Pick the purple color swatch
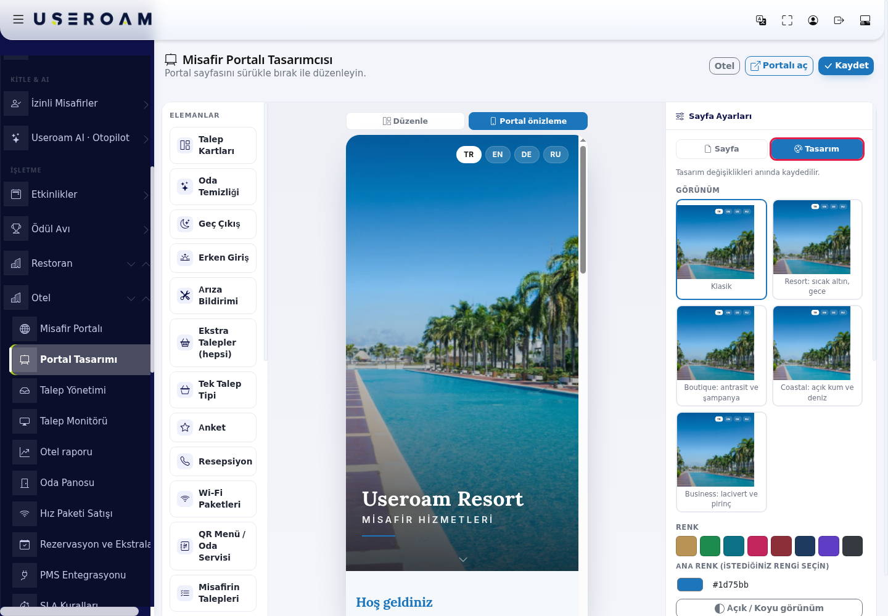The width and height of the screenshot is (888, 616). click(x=828, y=546)
